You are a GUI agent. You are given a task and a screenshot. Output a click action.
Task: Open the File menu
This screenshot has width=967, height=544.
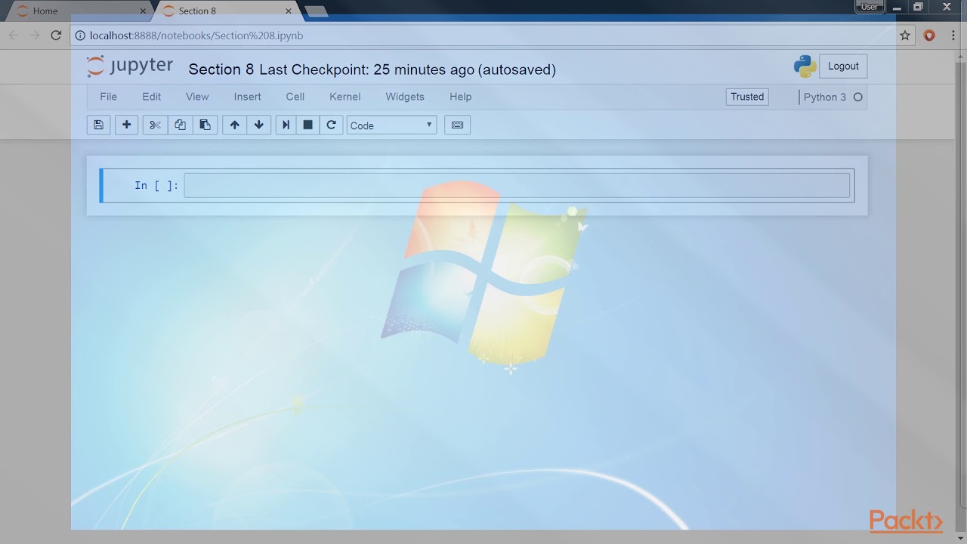pyautogui.click(x=109, y=97)
